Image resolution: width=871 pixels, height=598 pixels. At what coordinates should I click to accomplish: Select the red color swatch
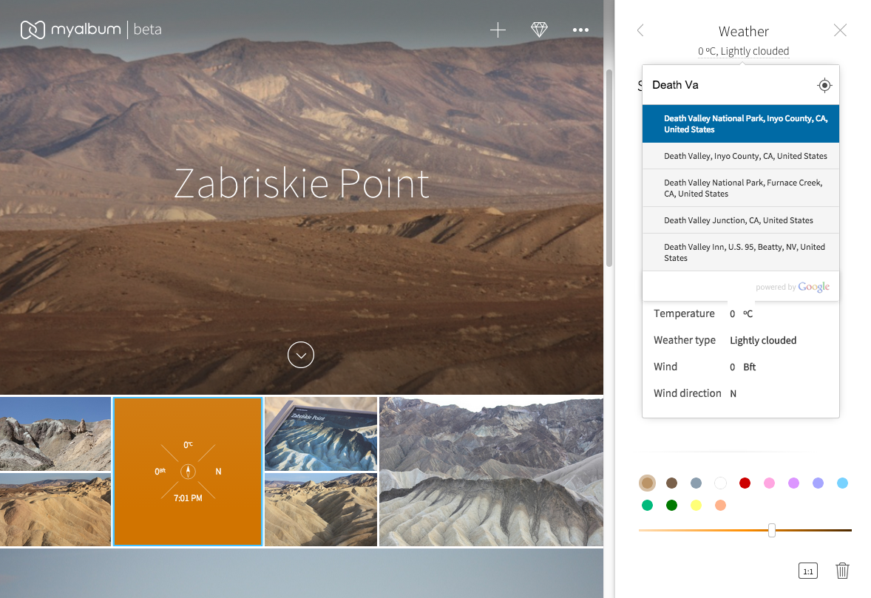(745, 483)
